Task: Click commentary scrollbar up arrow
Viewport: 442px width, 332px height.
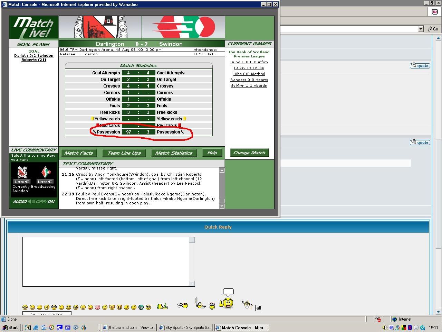Action: pos(222,170)
